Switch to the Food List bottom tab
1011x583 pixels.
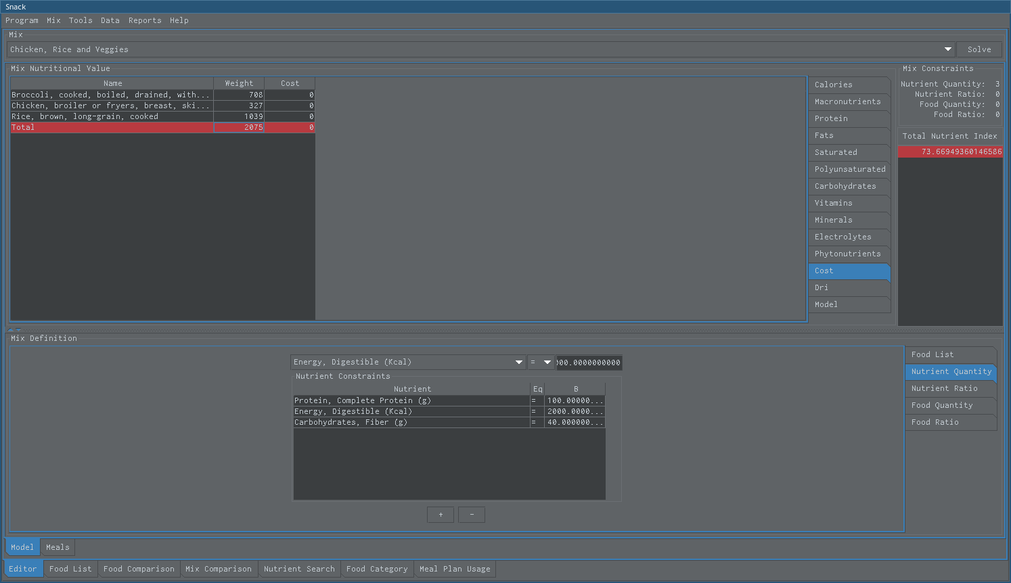coord(70,569)
